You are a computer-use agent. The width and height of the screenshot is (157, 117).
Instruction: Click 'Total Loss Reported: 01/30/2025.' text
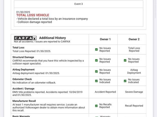click(x=32, y=51)
